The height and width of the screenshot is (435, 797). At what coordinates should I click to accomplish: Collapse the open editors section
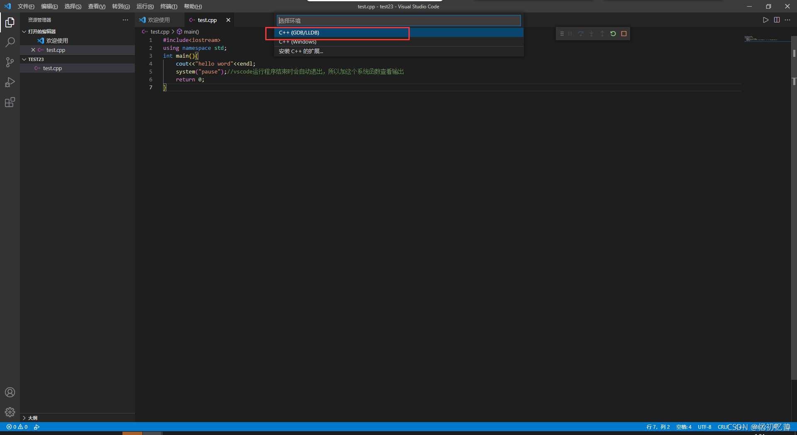tap(24, 32)
